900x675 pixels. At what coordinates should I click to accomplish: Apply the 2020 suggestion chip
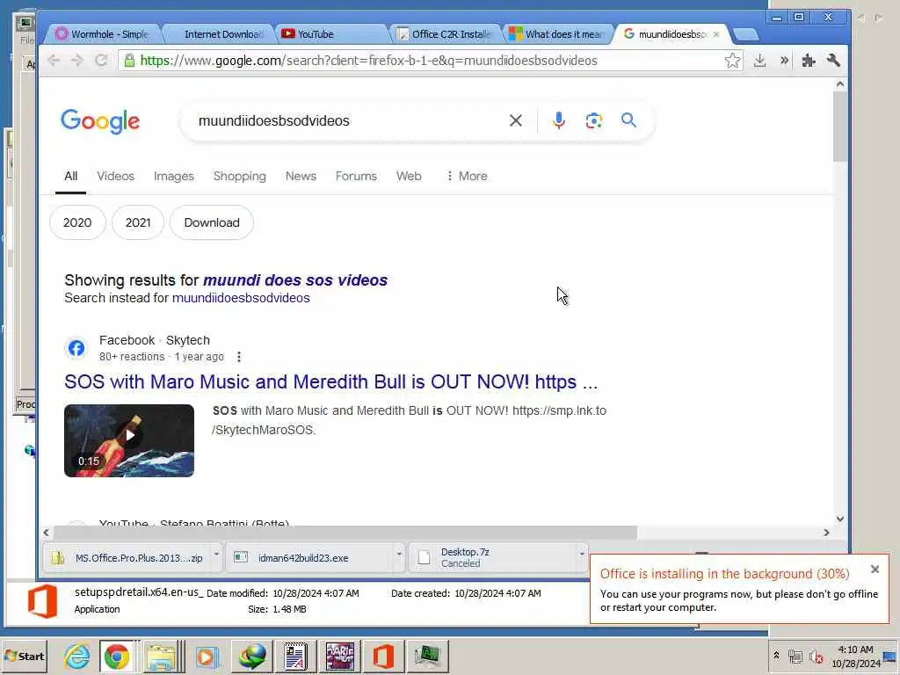coord(77,222)
